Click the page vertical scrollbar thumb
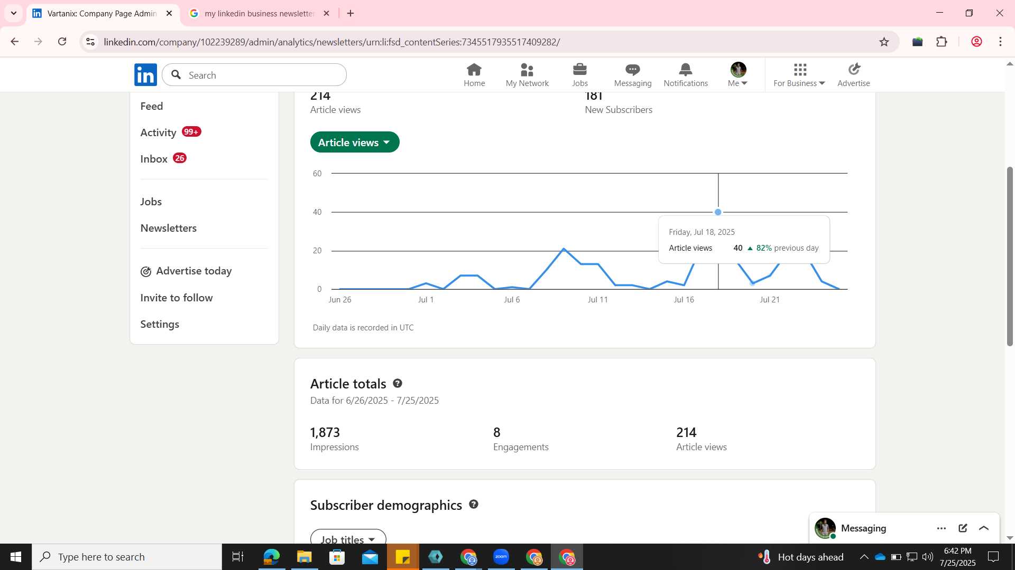 click(1010, 256)
